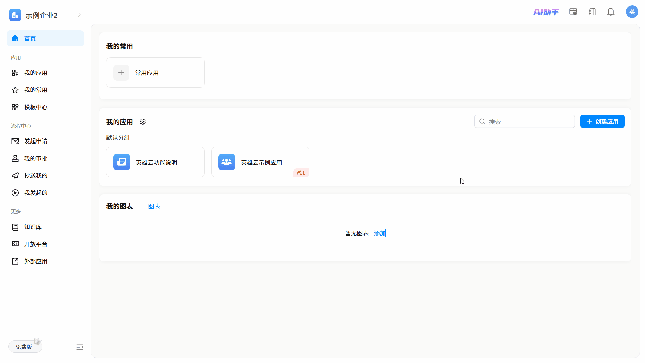Viewport: 645px width, 363px height.
Task: Focus the 搜索 app search field
Action: pyautogui.click(x=525, y=121)
